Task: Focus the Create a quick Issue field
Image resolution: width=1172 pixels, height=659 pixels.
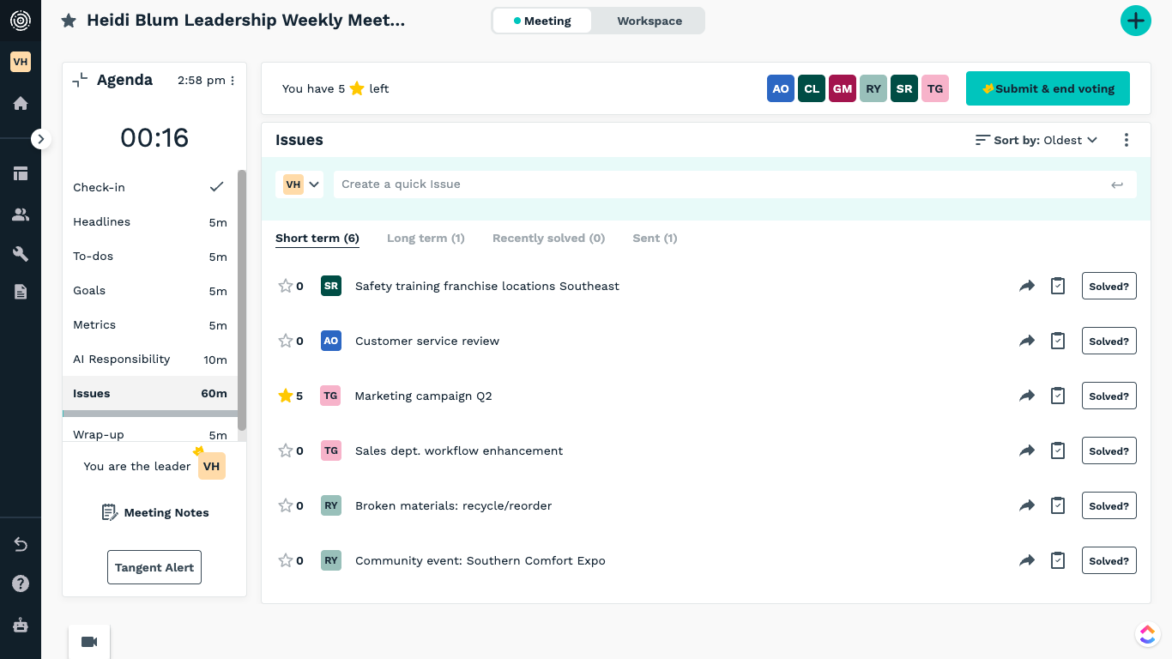Action: 721,184
